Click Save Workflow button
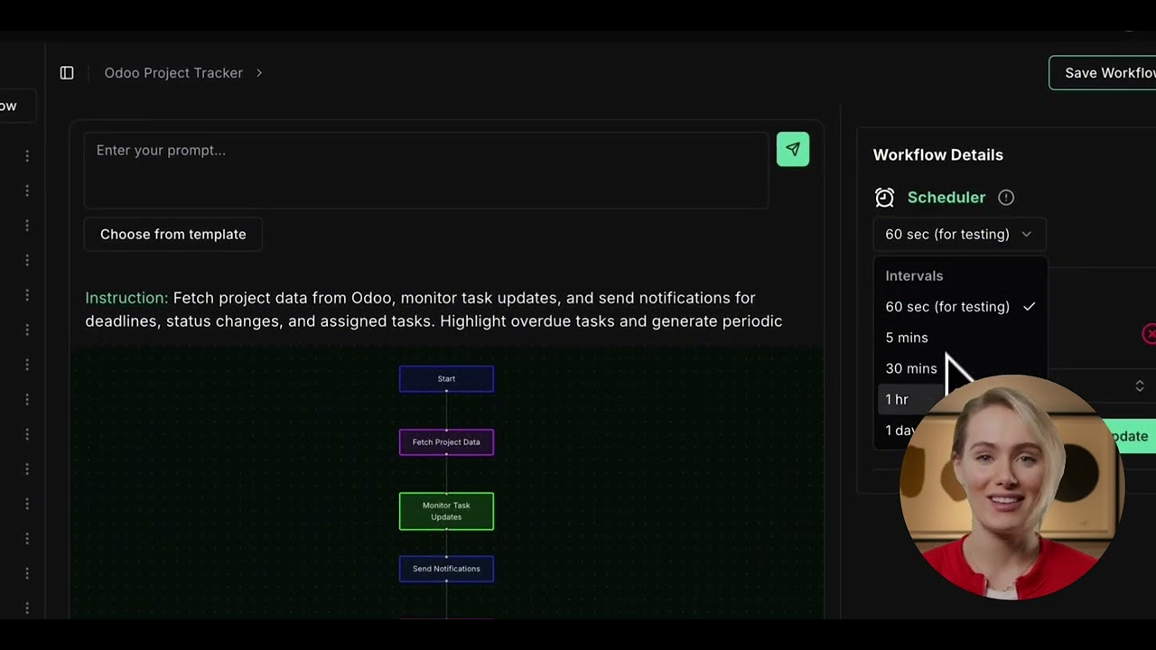1156x650 pixels. pos(1103,73)
